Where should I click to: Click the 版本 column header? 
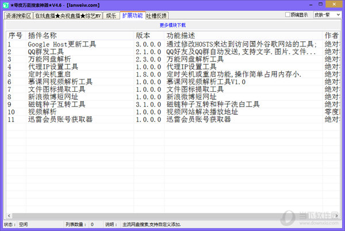click(x=149, y=36)
